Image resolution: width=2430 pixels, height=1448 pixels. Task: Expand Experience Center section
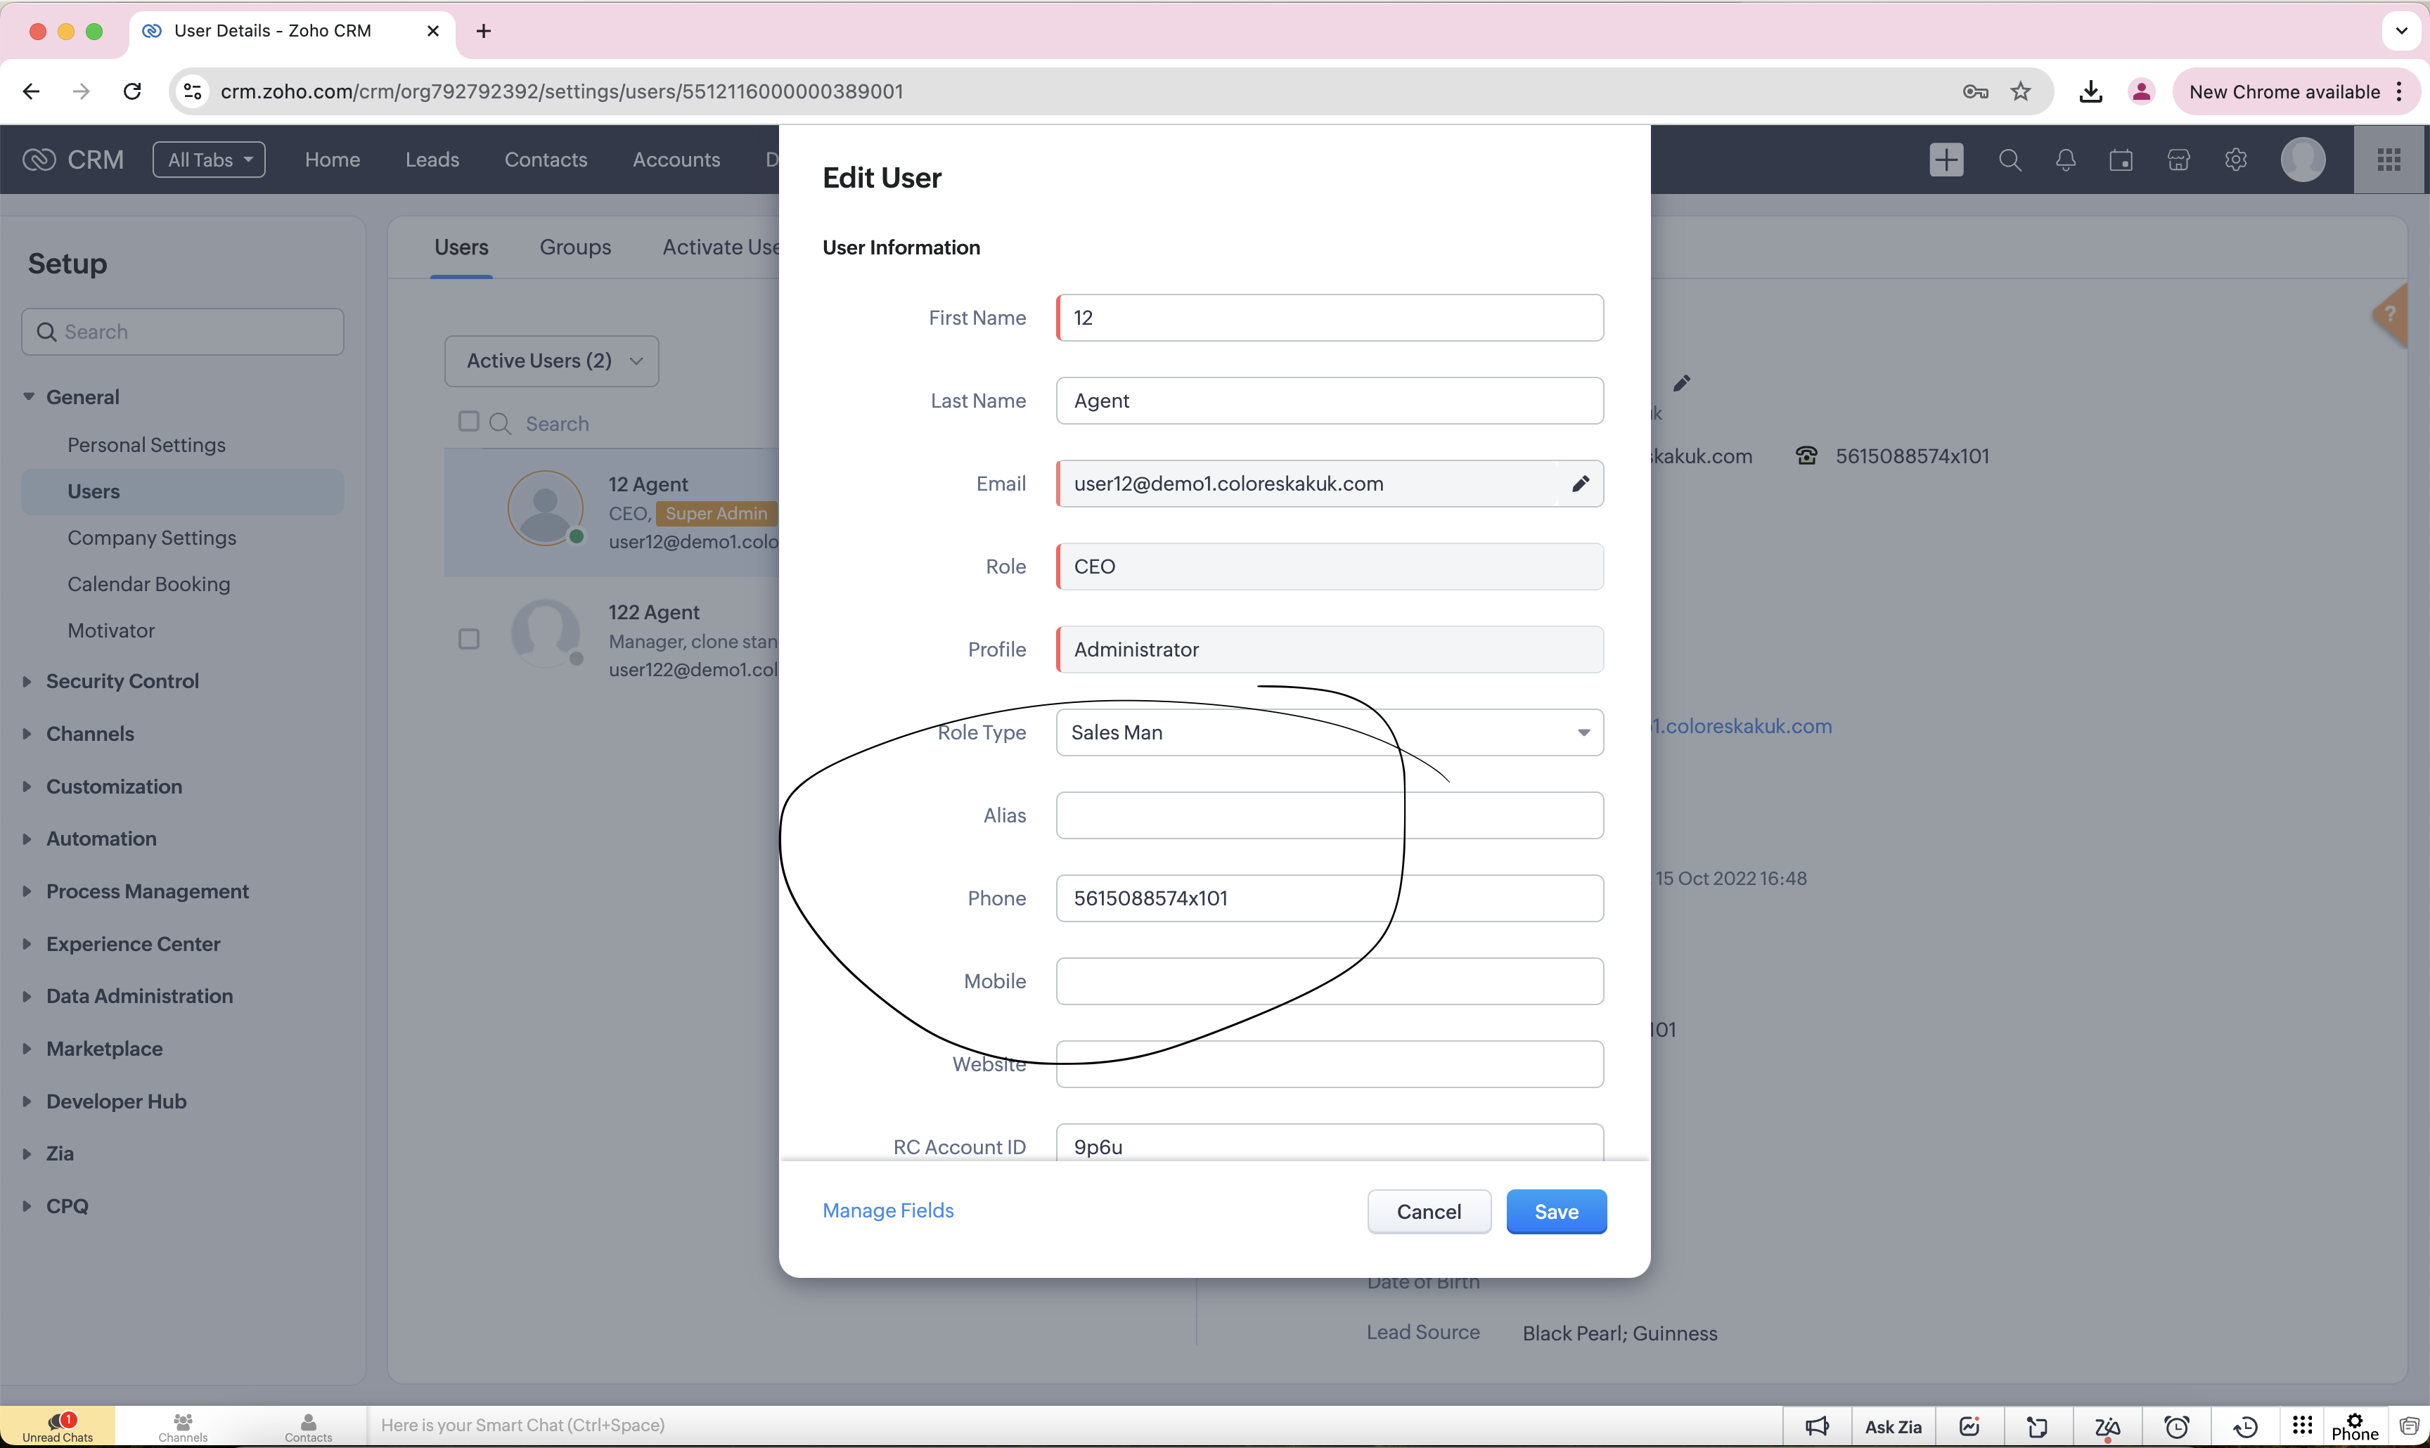[x=27, y=943]
